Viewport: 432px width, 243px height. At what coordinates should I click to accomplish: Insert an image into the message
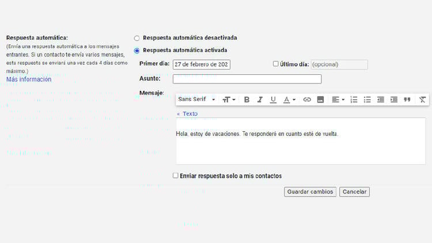pyautogui.click(x=320, y=100)
